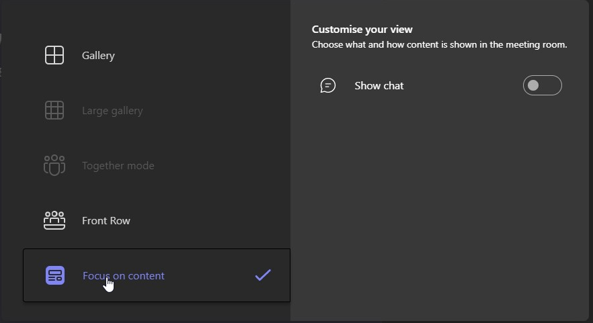
Task: Select the Gallery view label
Action: point(98,56)
